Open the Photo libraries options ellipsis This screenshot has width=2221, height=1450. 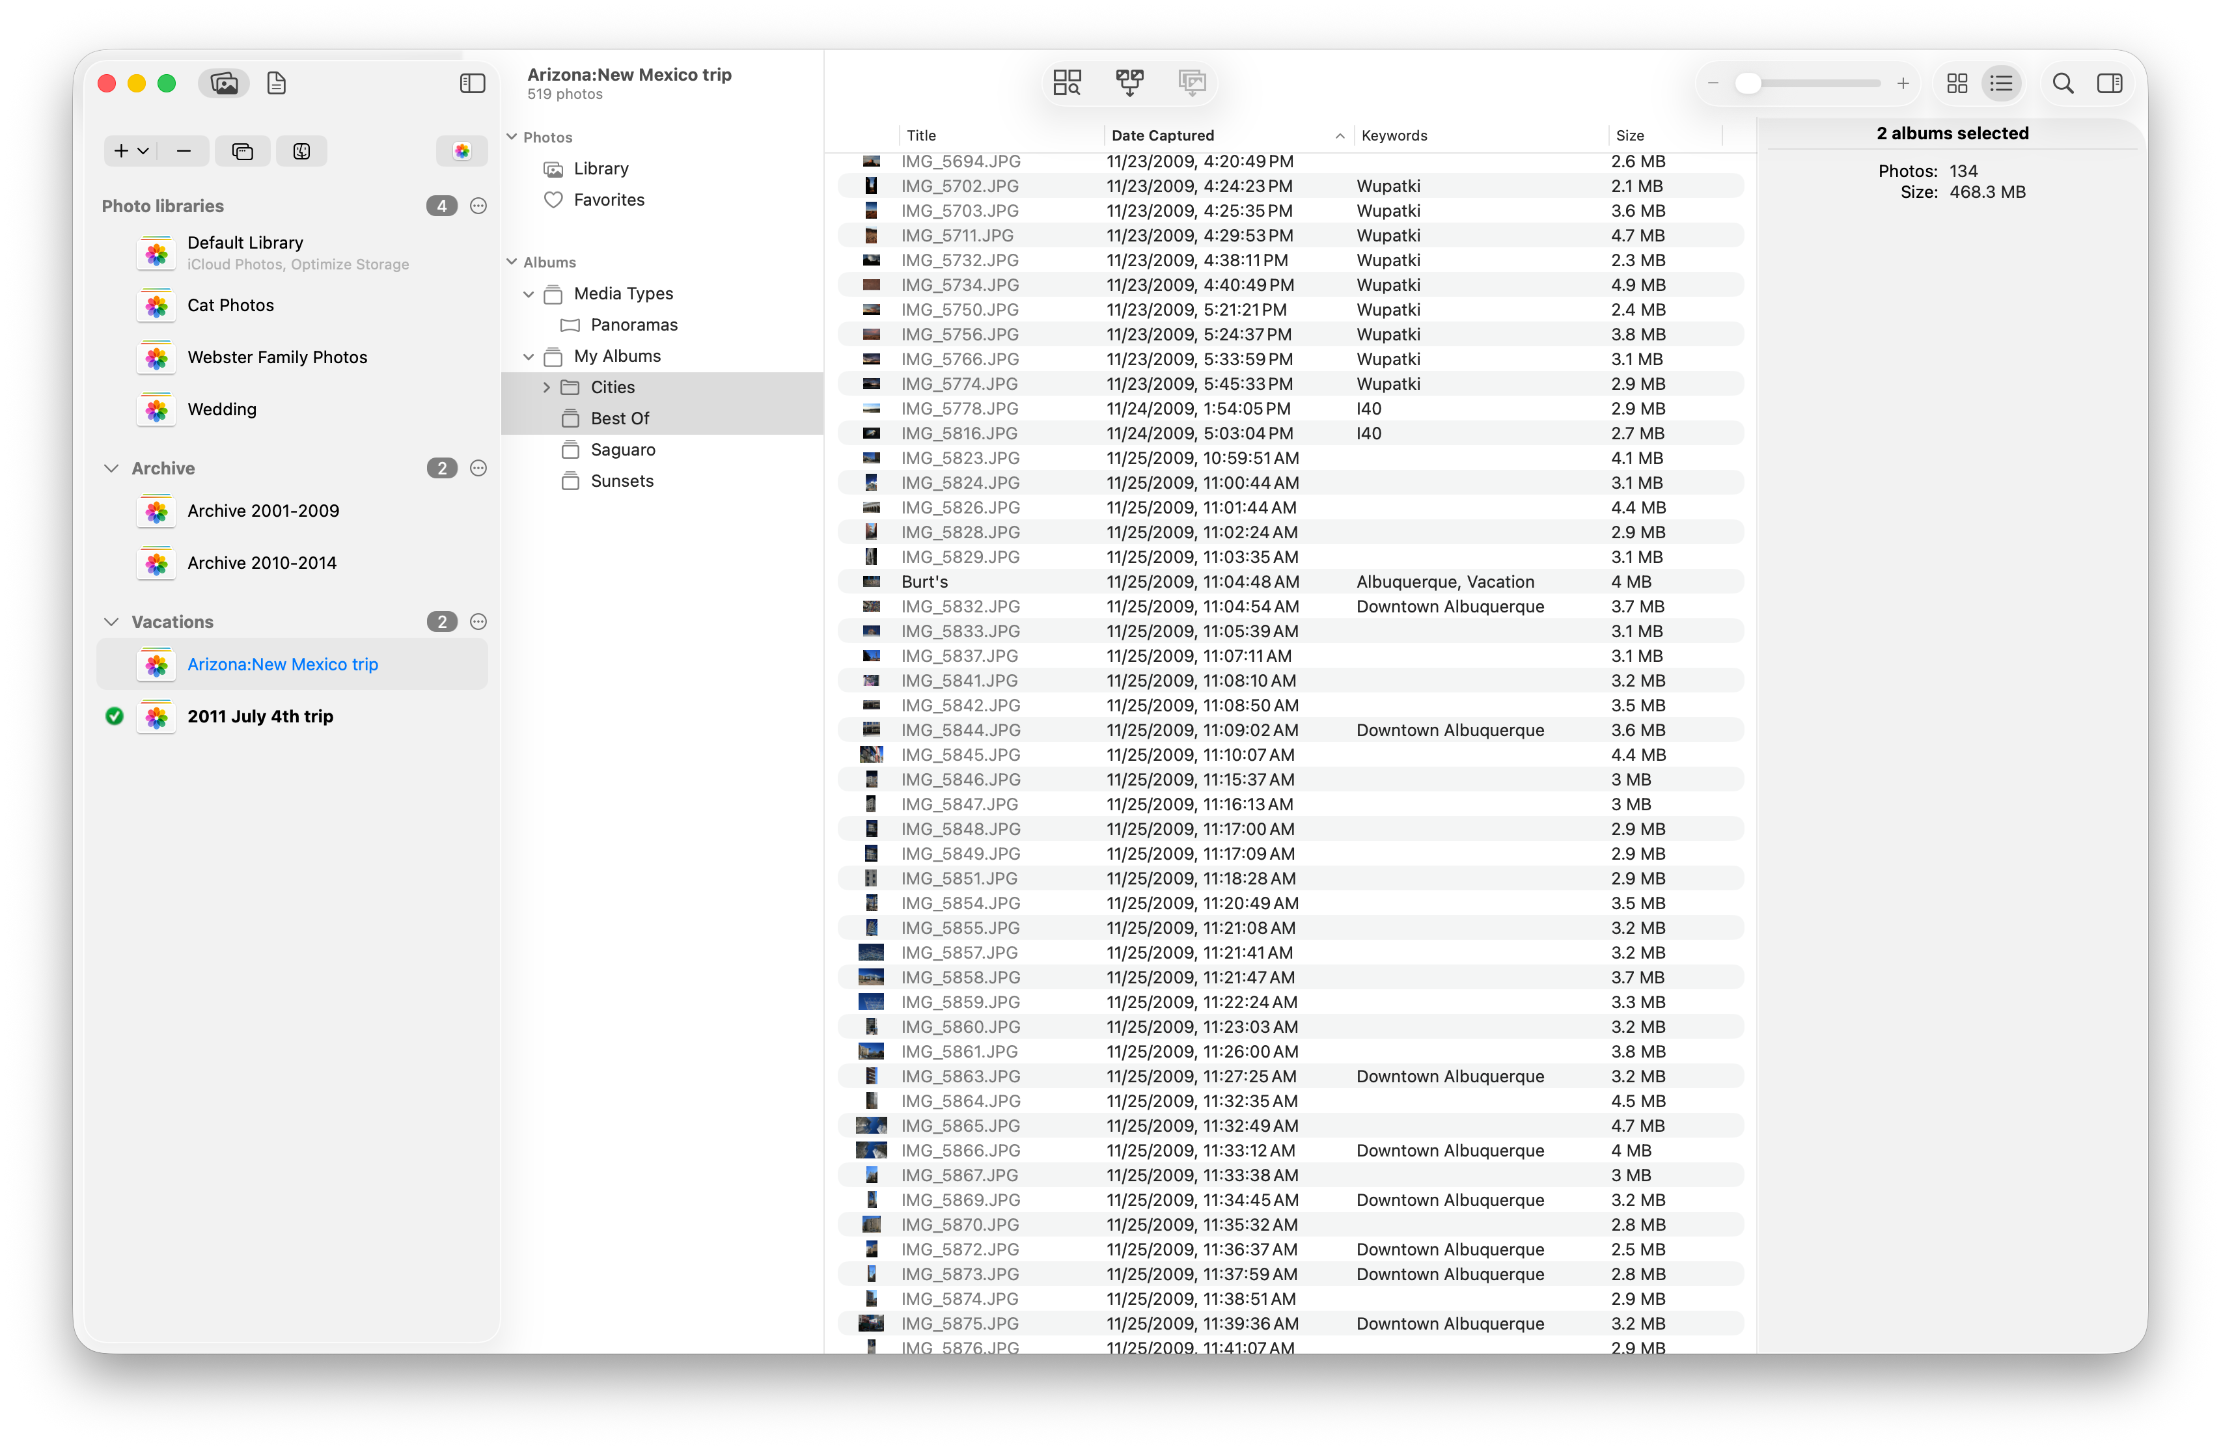[478, 206]
